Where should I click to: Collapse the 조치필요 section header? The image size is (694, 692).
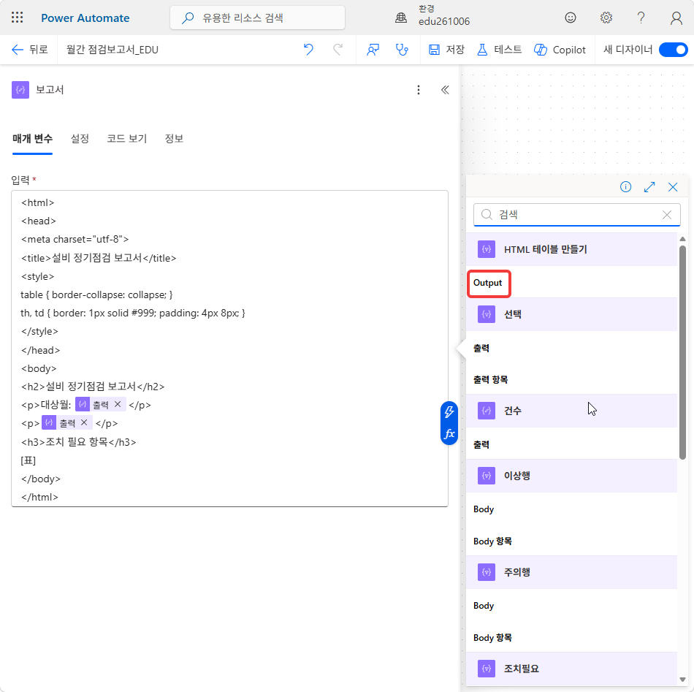pyautogui.click(x=571, y=669)
